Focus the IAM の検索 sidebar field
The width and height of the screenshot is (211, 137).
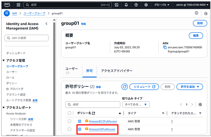[27, 38]
